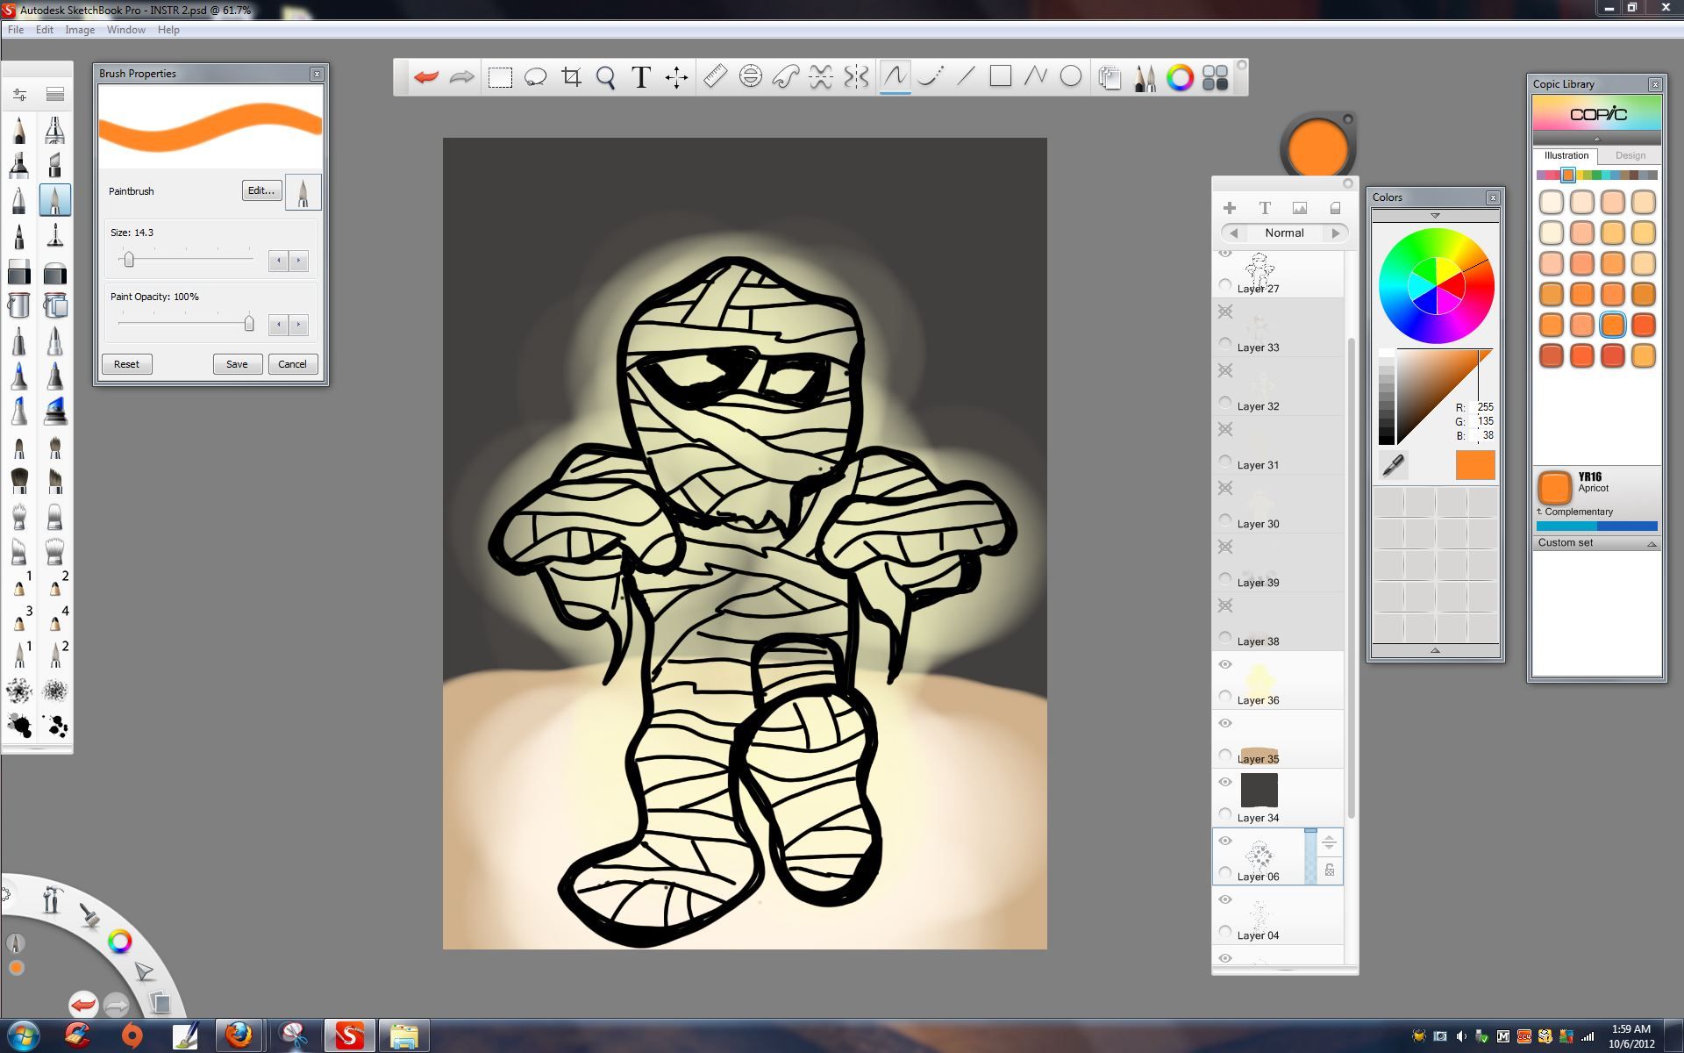The image size is (1684, 1053).
Task: Hide Layer 36 with its eye icon
Action: coord(1225,664)
